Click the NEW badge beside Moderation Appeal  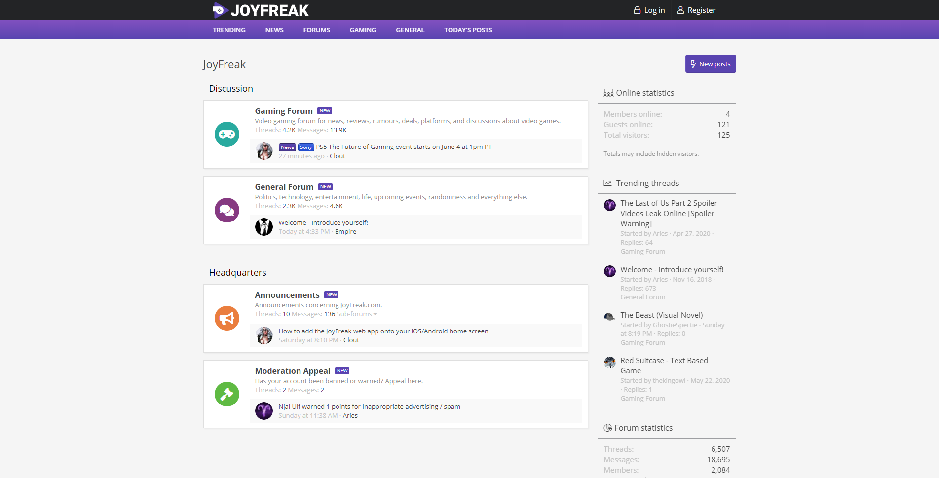coord(342,371)
